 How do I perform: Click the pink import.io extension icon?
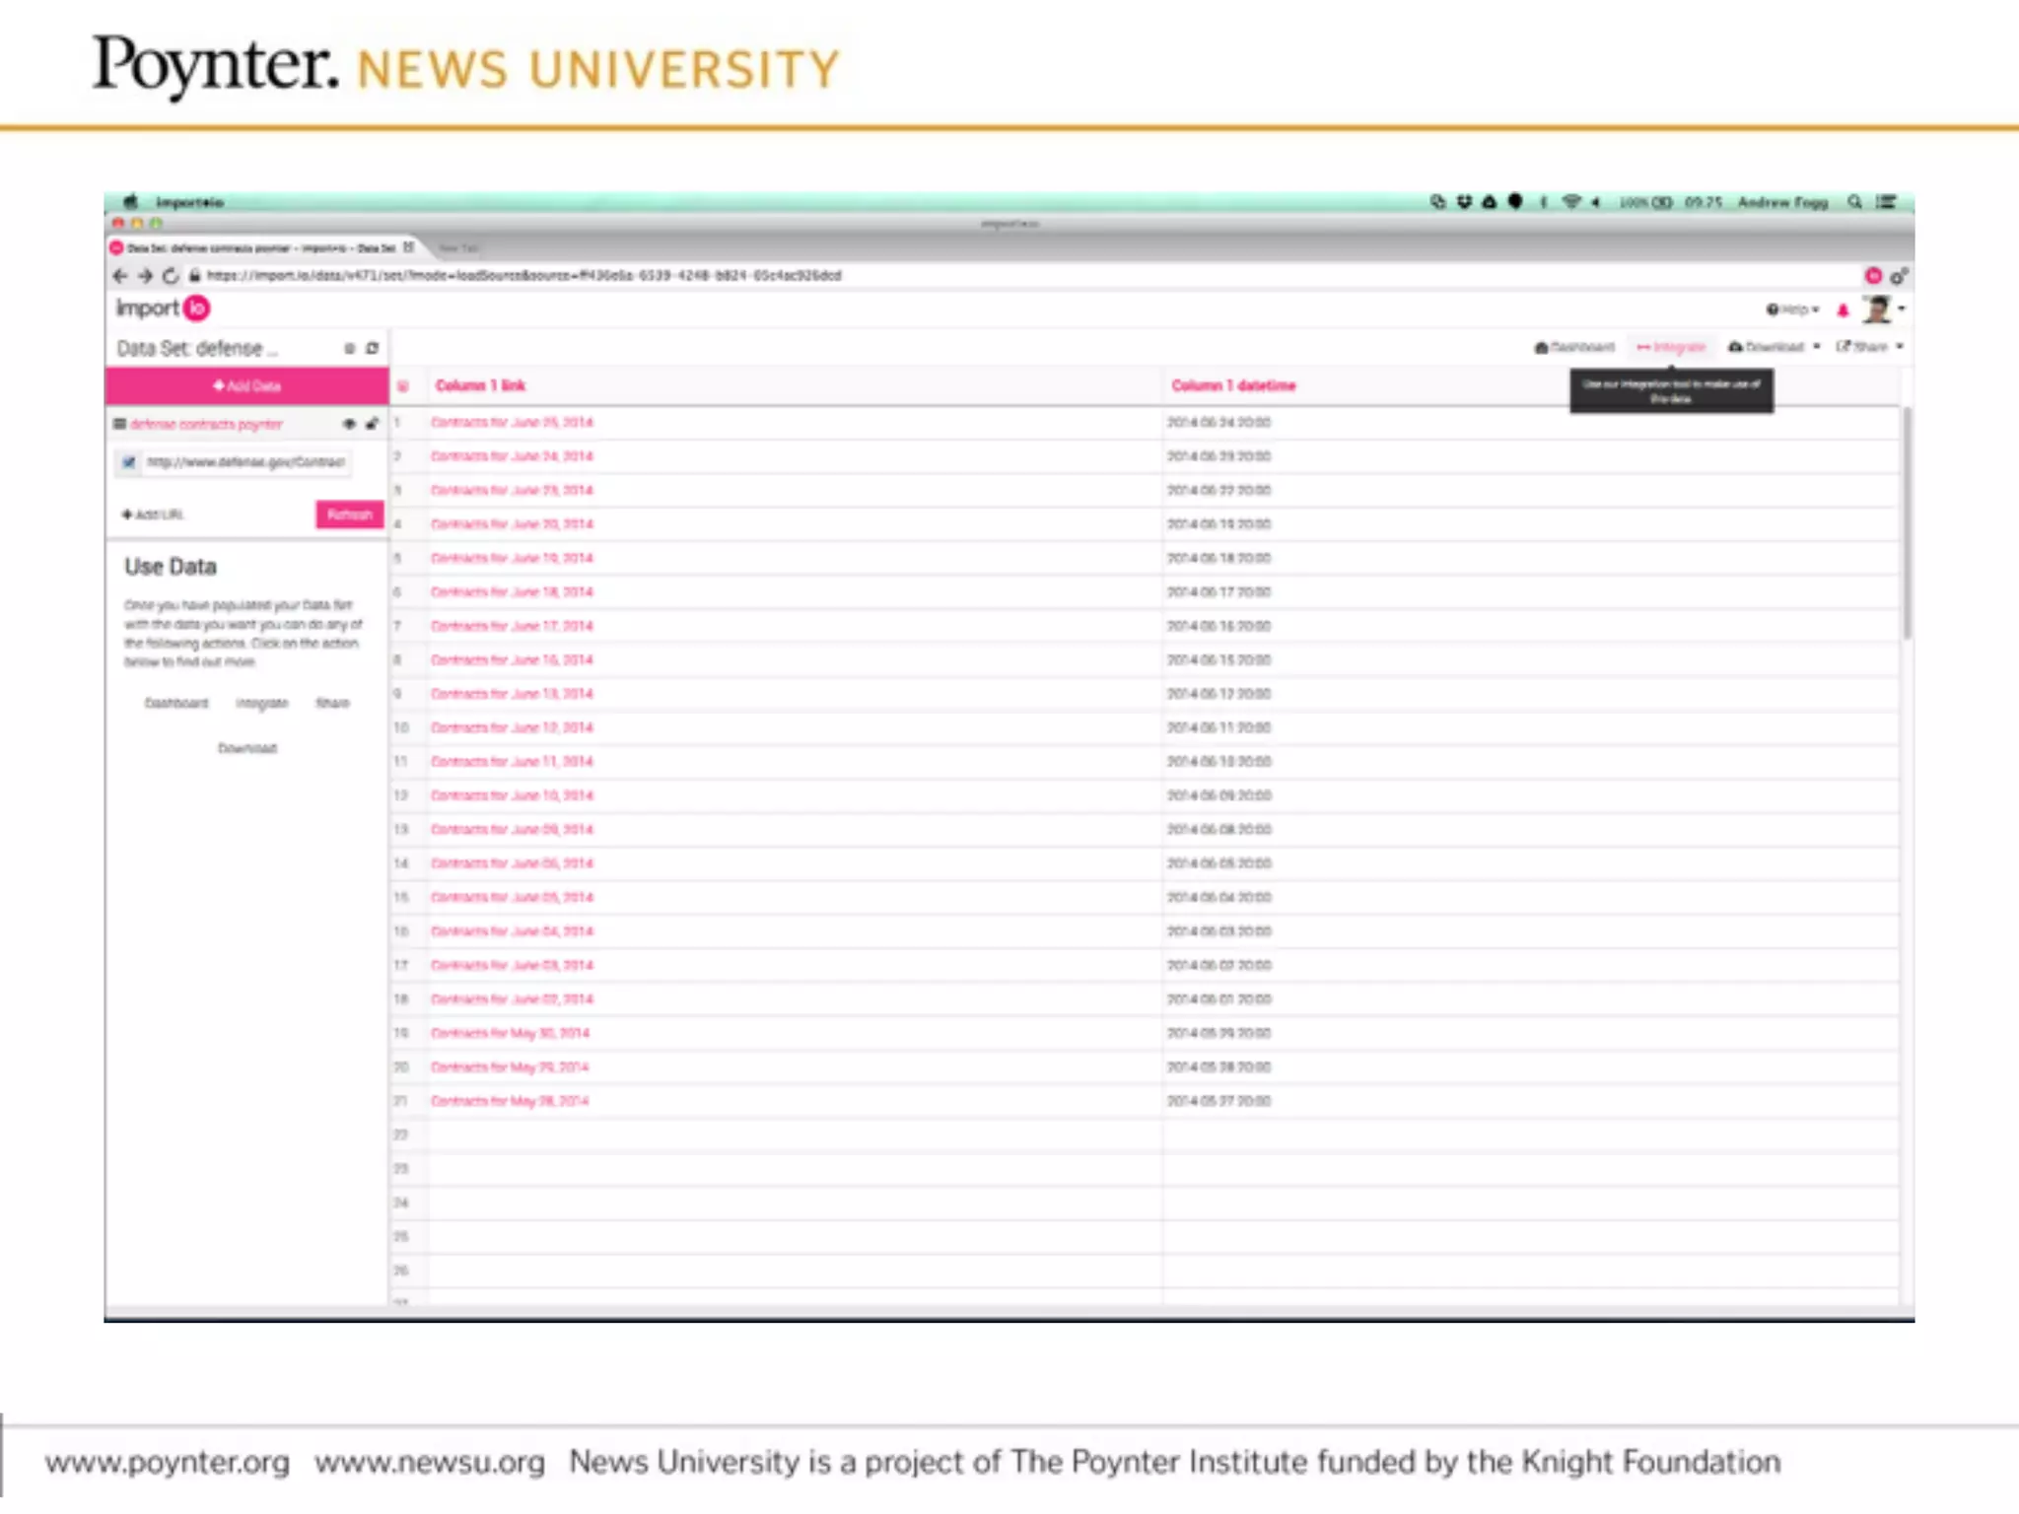coord(1873,276)
